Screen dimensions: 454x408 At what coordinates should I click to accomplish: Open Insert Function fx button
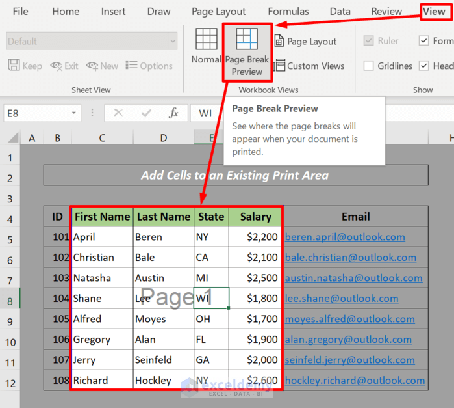point(173,113)
